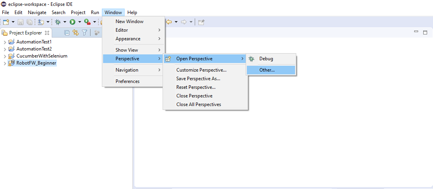Viewport: 433px width, 189px height.
Task: Click the Collapse All icon in Project Explorer
Action: 67,33
